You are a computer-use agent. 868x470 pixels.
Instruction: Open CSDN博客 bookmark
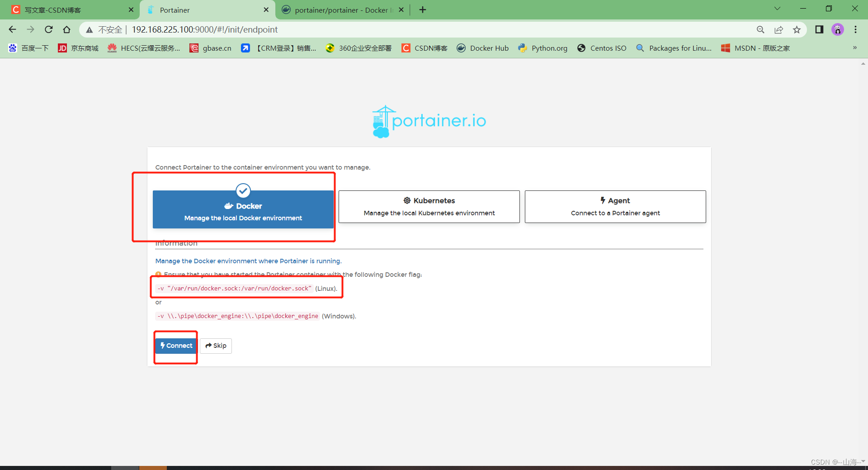click(425, 48)
